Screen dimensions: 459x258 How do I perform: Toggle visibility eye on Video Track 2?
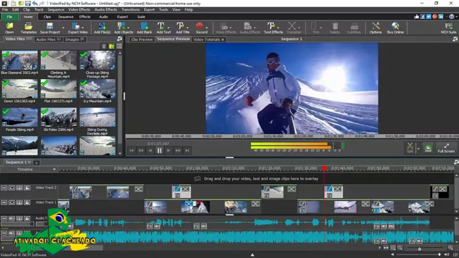[x=12, y=188]
